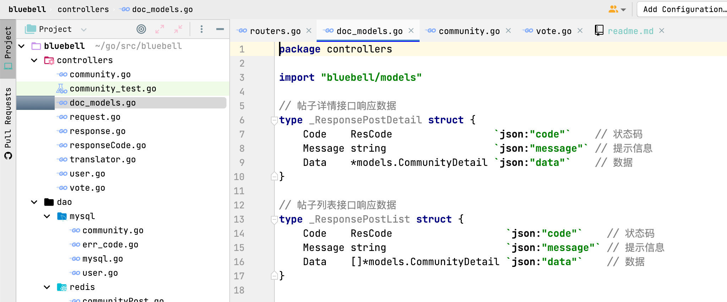Select the dao folder
The image size is (727, 302).
64,202
